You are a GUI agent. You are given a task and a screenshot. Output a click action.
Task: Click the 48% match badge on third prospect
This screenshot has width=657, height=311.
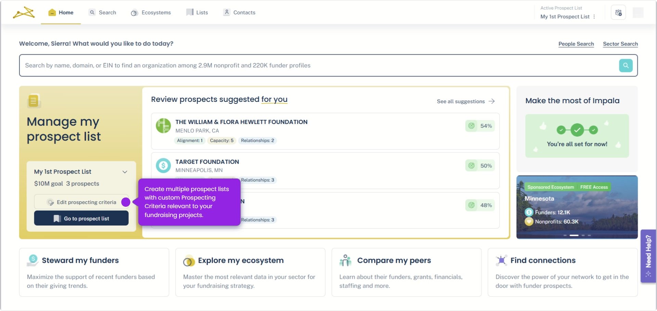479,205
